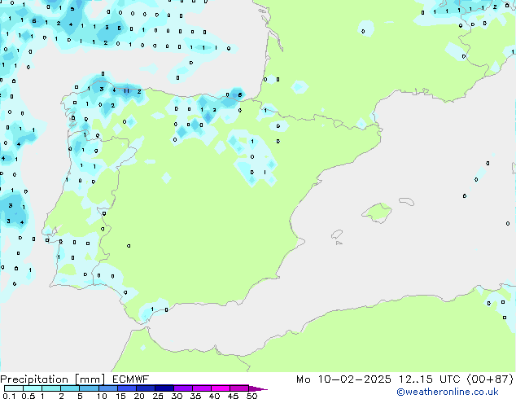The image size is (516, 399).
Task: Click the '10' legend scale number
Action: point(102,396)
